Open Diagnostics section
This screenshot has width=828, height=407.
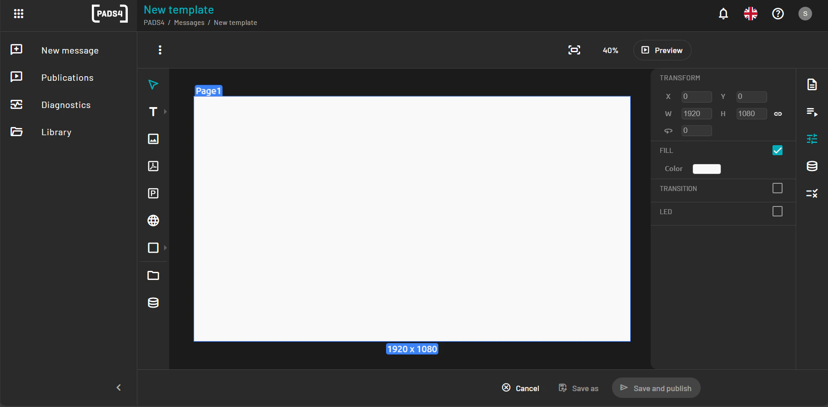coord(68,104)
